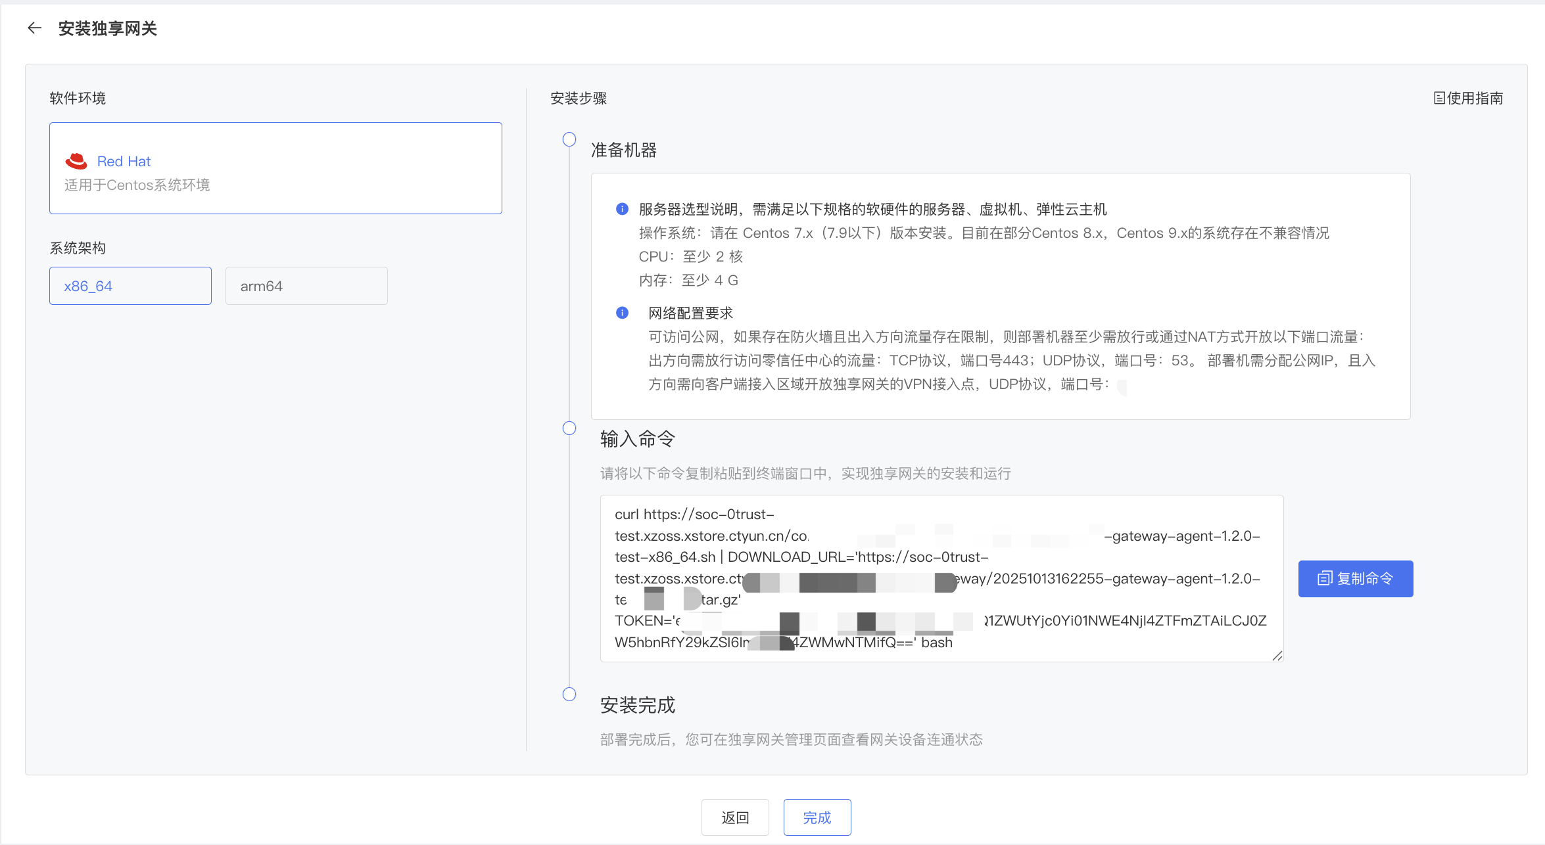Click the 完成 button
Image resolution: width=1545 pixels, height=845 pixels.
817,817
